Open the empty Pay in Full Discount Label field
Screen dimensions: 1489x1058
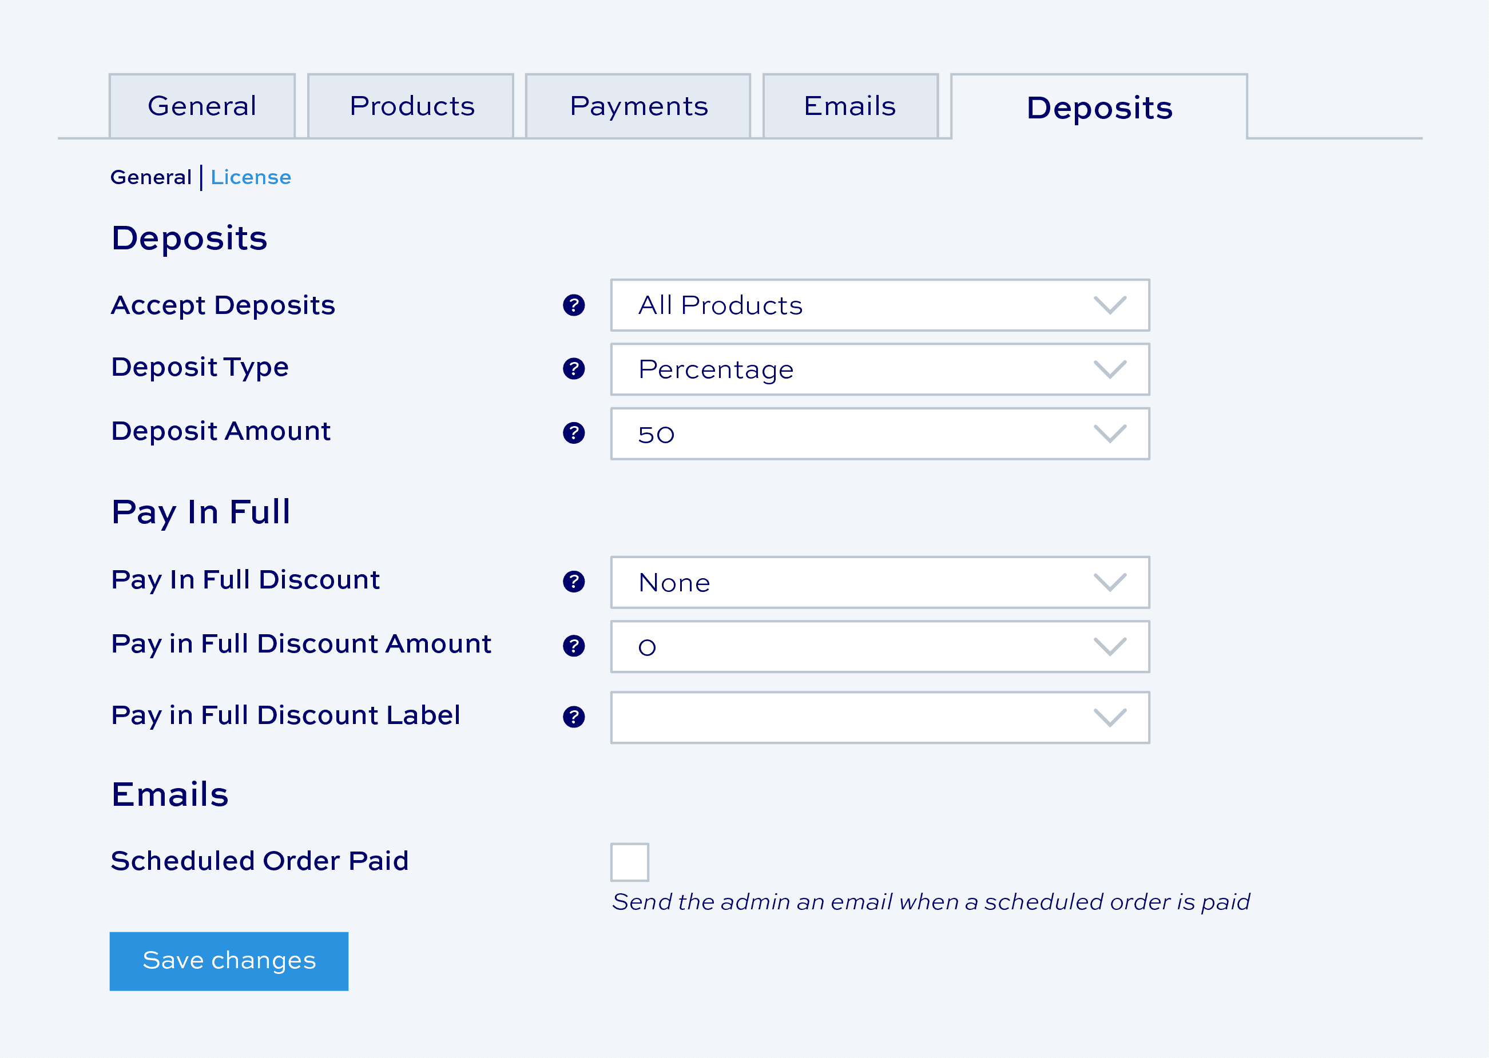pyautogui.click(x=880, y=717)
